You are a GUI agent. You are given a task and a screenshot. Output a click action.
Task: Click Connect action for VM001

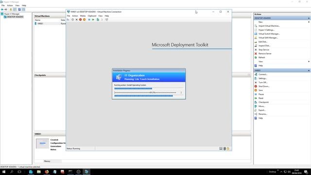262,74
